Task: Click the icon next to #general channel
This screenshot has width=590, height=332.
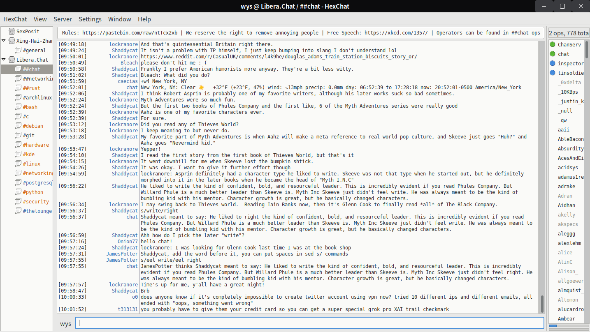Action: pos(18,50)
